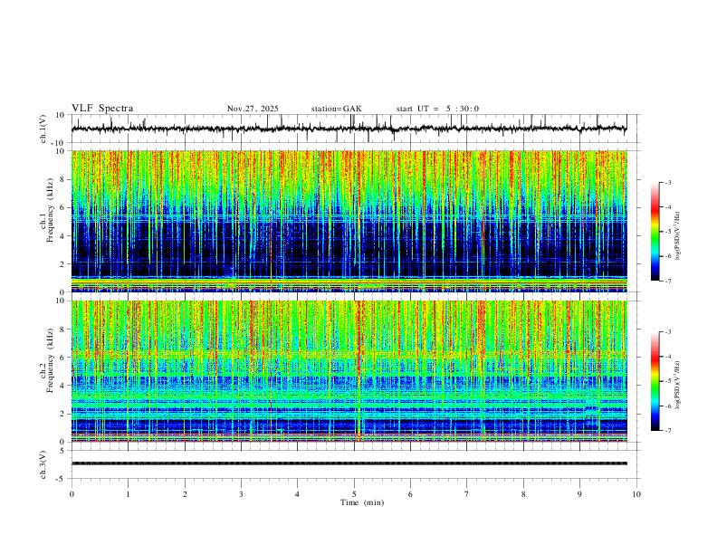Click the time axis tick label '0'

(72, 494)
